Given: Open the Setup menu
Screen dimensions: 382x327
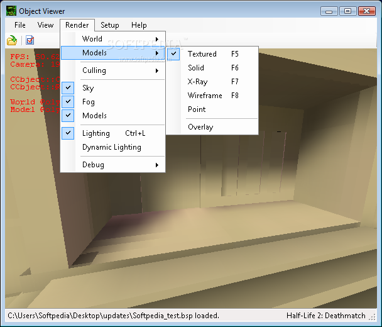Looking at the screenshot, I should [x=109, y=25].
